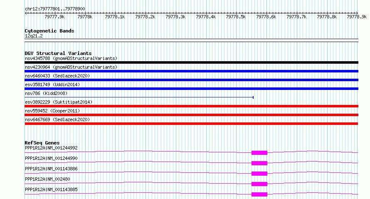370x199 pixels.
Task: Open variant nsv4230964 (gnomADStructuralVariants) label
Action: click(x=71, y=67)
